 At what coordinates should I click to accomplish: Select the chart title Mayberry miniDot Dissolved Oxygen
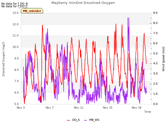tap(83, 3)
